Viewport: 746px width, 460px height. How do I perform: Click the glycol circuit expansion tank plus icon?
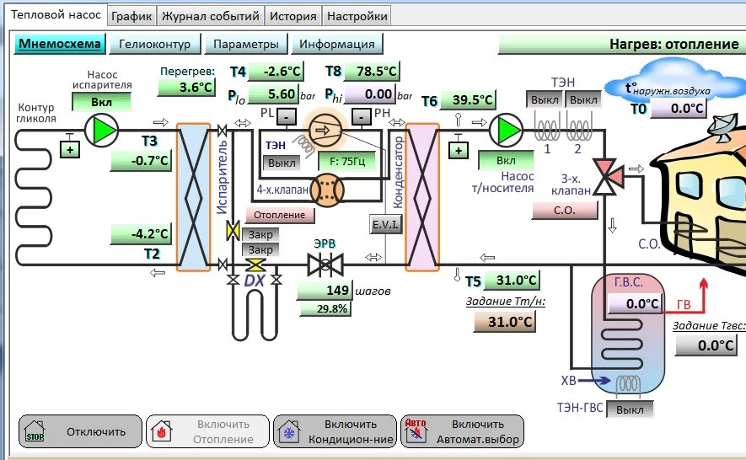point(70,149)
